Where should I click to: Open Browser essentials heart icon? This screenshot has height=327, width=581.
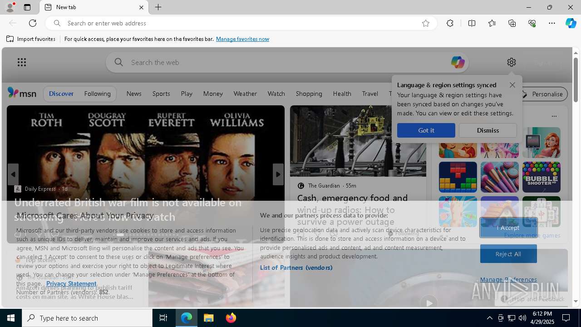[x=532, y=23]
